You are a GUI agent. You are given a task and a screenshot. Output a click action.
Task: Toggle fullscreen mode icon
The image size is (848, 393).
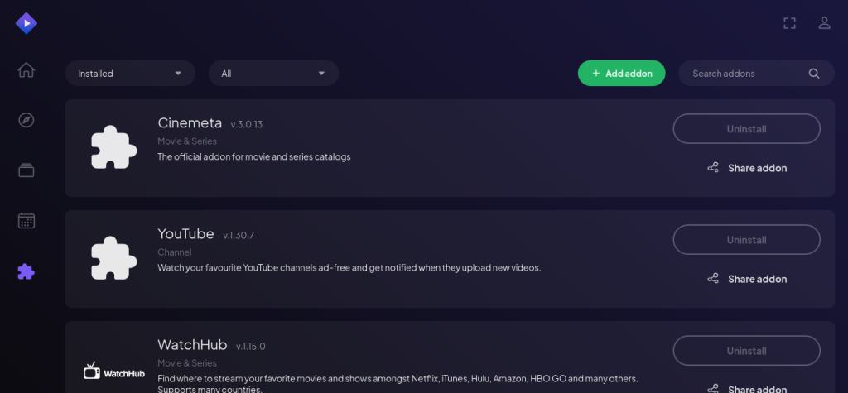789,23
